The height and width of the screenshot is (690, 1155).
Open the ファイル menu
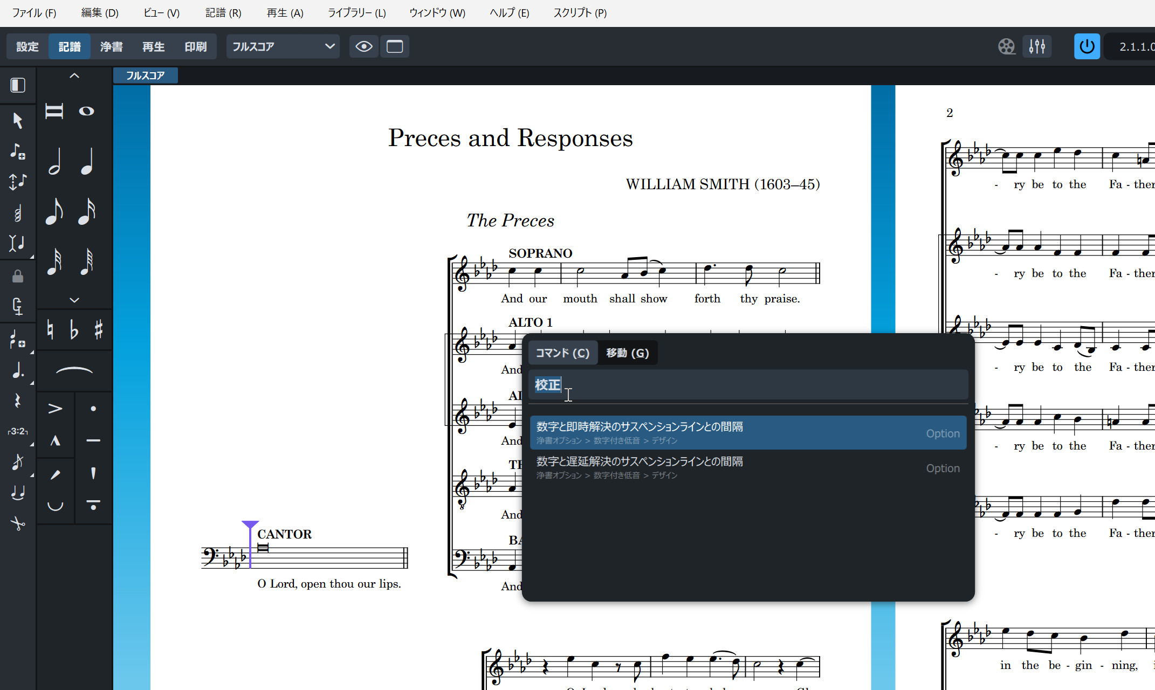[34, 13]
